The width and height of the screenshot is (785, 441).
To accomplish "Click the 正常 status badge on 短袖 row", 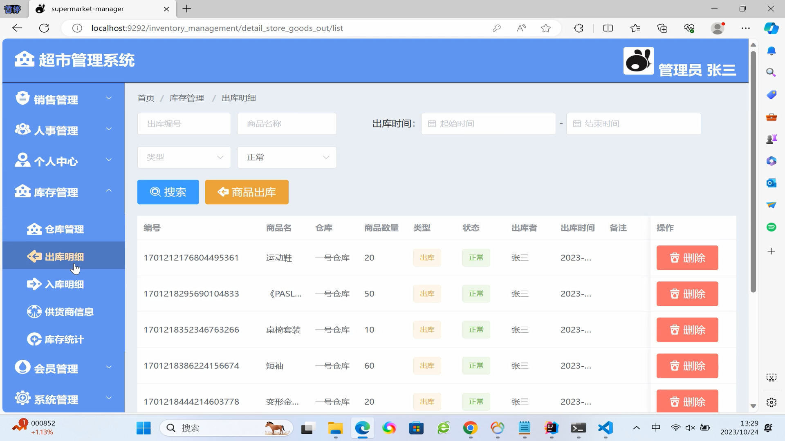I will pyautogui.click(x=476, y=365).
